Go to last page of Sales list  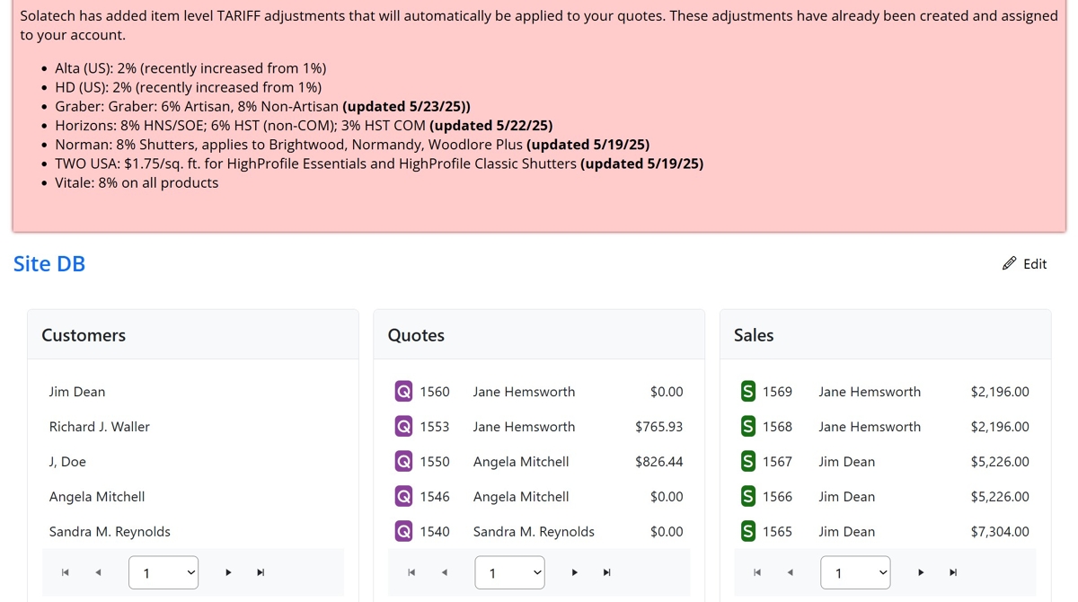[953, 572]
